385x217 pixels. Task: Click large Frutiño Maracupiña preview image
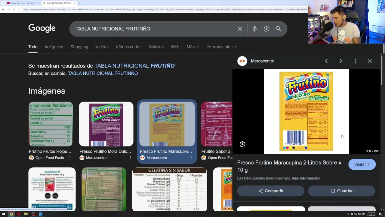(x=306, y=112)
